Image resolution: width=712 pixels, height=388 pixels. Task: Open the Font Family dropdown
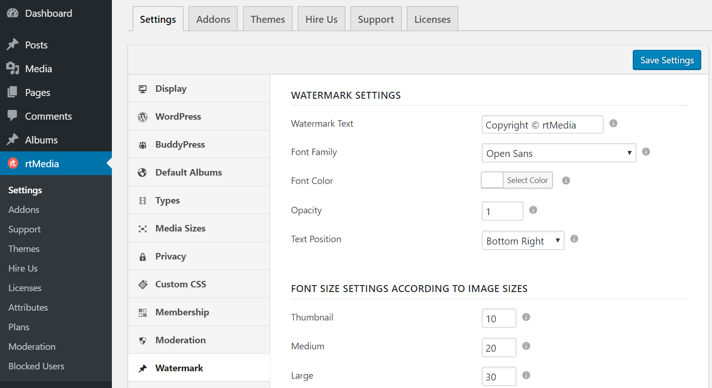pyautogui.click(x=558, y=153)
